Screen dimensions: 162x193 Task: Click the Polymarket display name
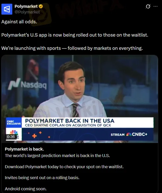click(x=26, y=6)
